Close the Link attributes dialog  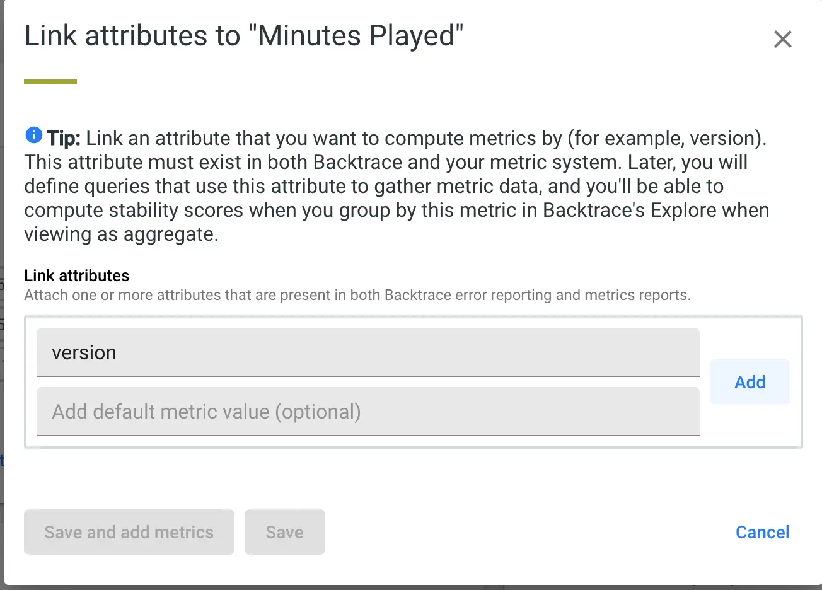[782, 39]
